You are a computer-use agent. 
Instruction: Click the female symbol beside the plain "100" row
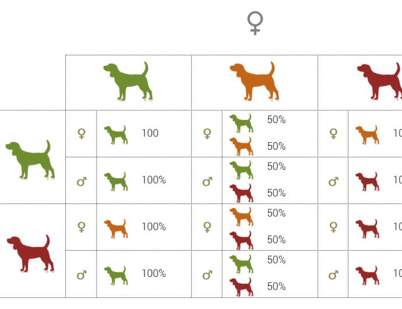tap(82, 134)
